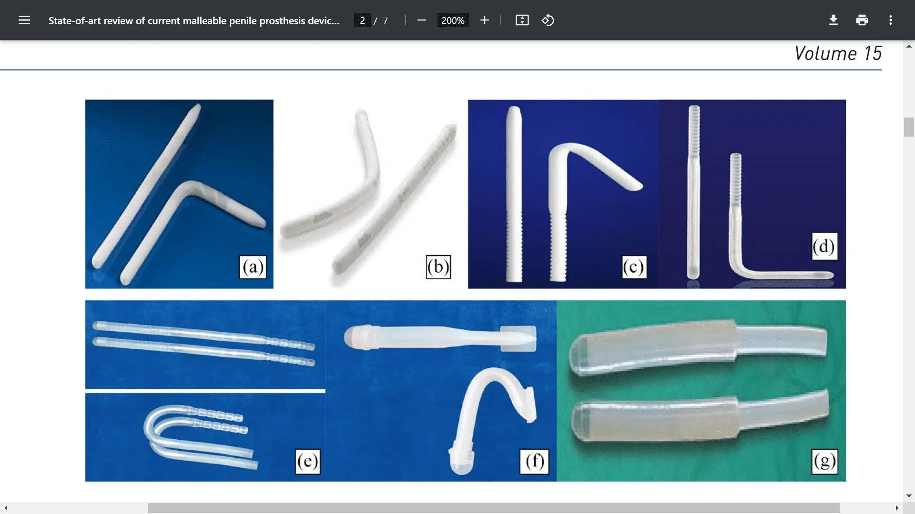Zoom in using the plus button
The width and height of the screenshot is (915, 514).
[484, 20]
